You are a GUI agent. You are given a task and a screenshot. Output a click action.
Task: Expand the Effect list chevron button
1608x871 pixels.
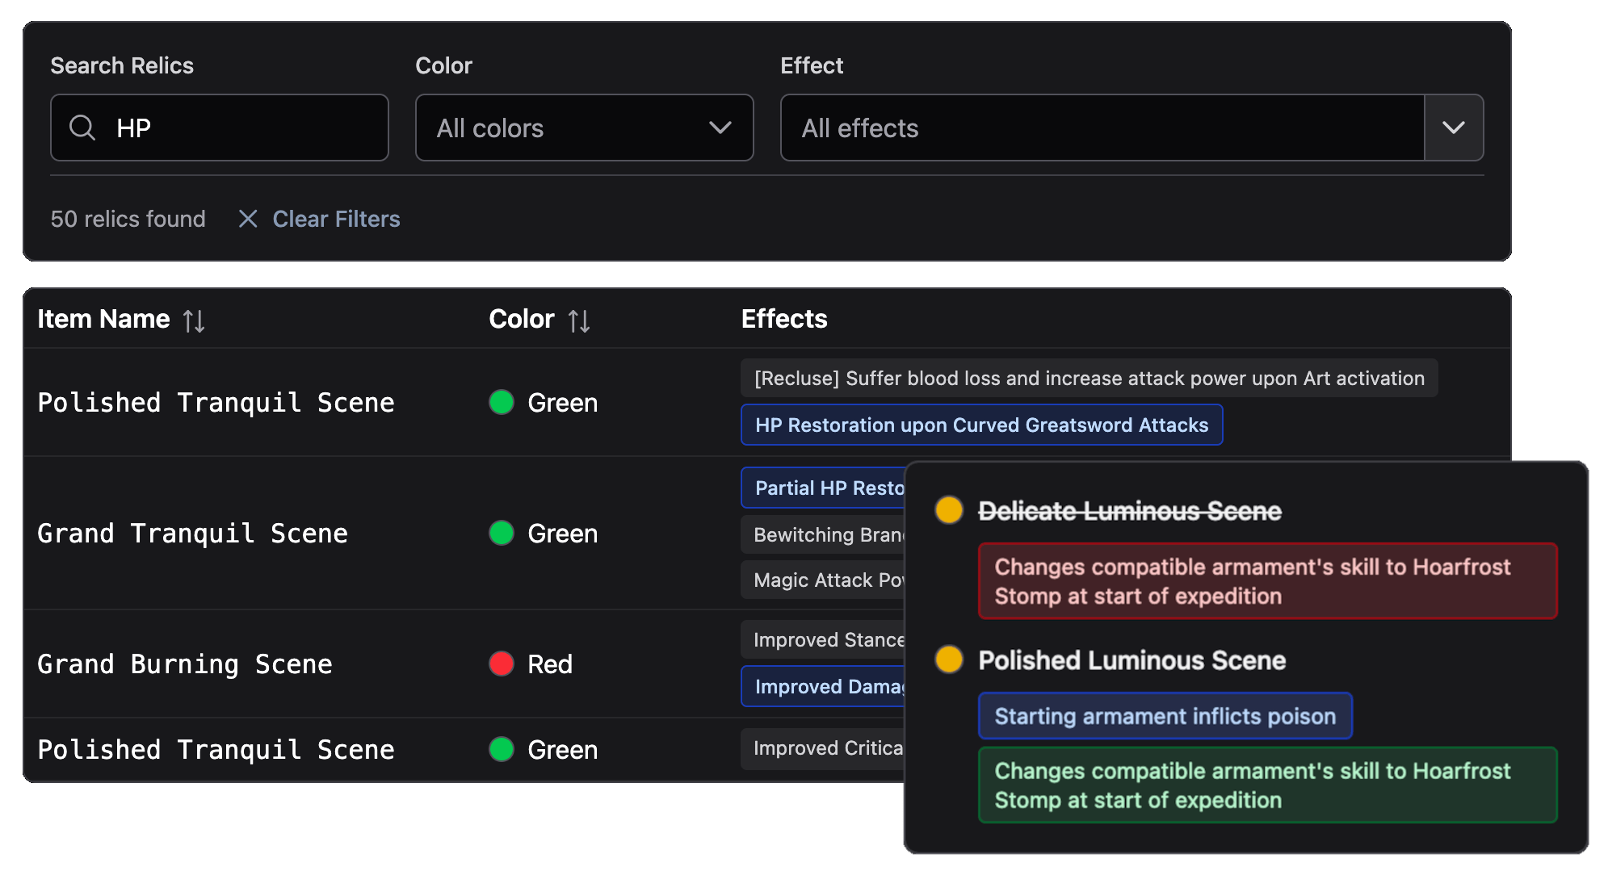click(1454, 128)
